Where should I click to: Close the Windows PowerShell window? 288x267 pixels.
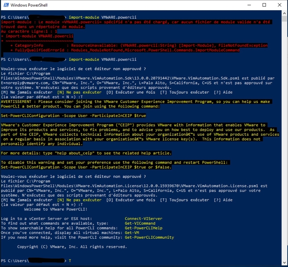pos(279,5)
